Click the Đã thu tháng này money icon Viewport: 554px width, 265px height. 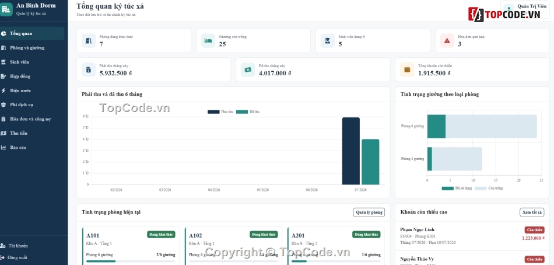click(248, 69)
